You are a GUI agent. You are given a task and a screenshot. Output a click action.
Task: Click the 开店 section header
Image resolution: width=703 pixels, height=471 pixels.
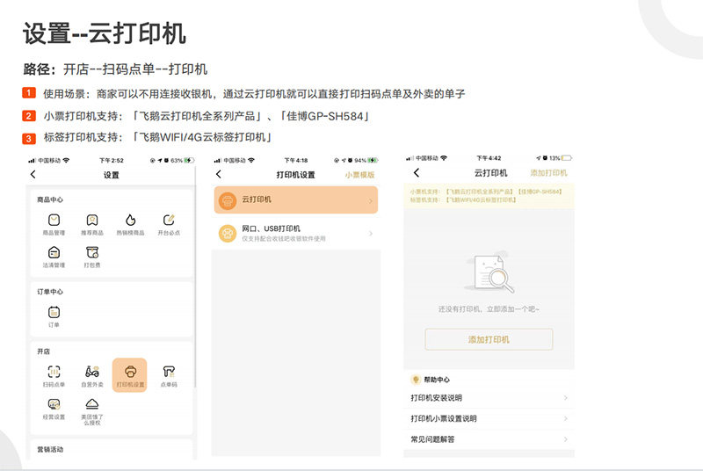43,351
